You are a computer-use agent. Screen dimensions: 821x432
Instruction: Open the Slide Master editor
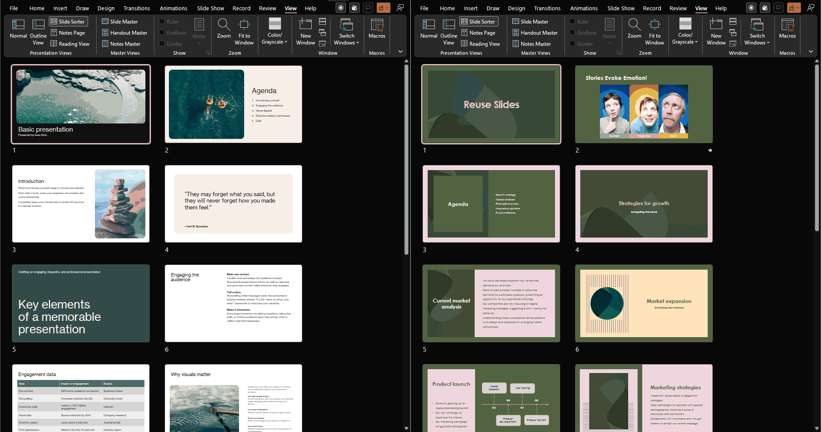[x=120, y=21]
